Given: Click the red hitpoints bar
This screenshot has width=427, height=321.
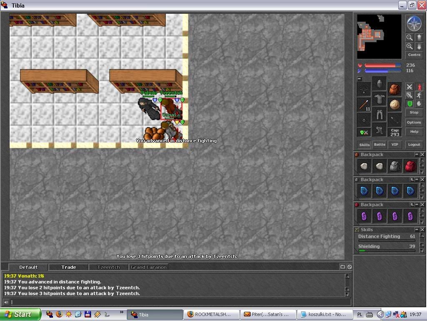Looking at the screenshot, I should pos(383,66).
